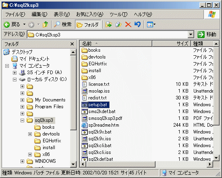This screenshot has height=178, width=222.
Task: Select Desktop (デスクトップ) in tree
Action: (x=22, y=52)
